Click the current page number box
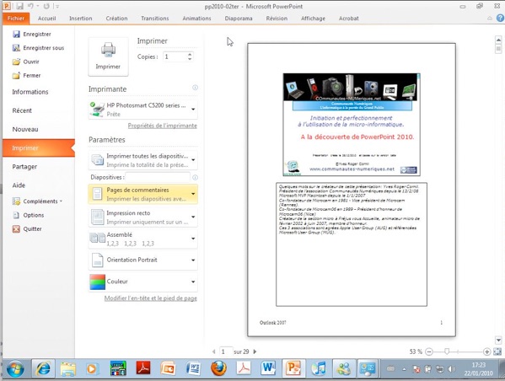Viewport: 505px width, 381px height. pyautogui.click(x=226, y=351)
